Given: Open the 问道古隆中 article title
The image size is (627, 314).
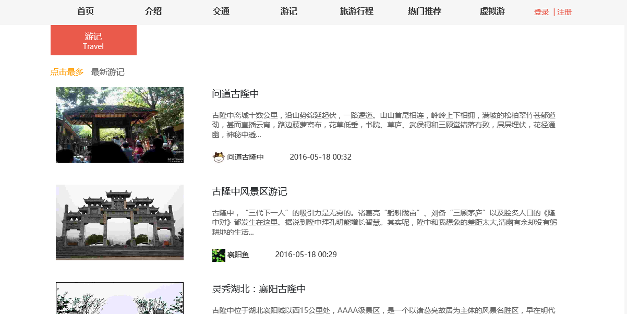Looking at the screenshot, I should [x=235, y=94].
